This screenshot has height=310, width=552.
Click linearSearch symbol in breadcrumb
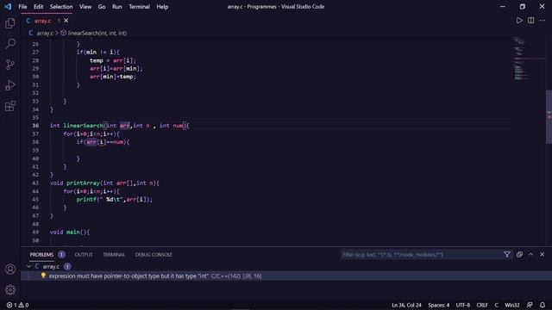click(x=97, y=33)
